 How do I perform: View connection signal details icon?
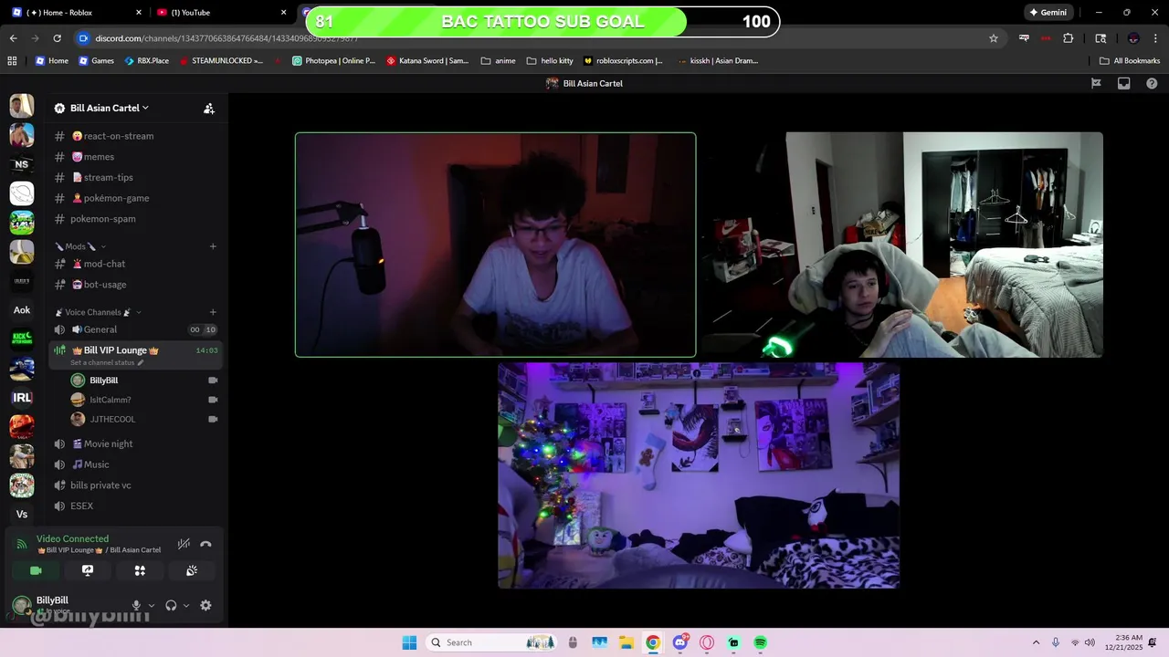point(22,544)
